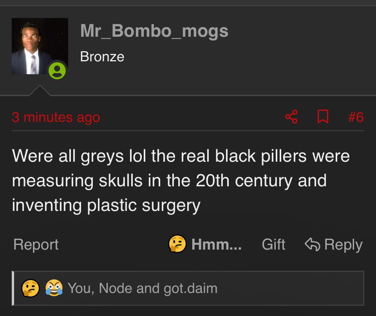The width and height of the screenshot is (376, 316).
Task: Send a Gift to poster
Action: 273,245
